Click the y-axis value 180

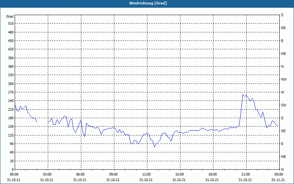[11, 118]
